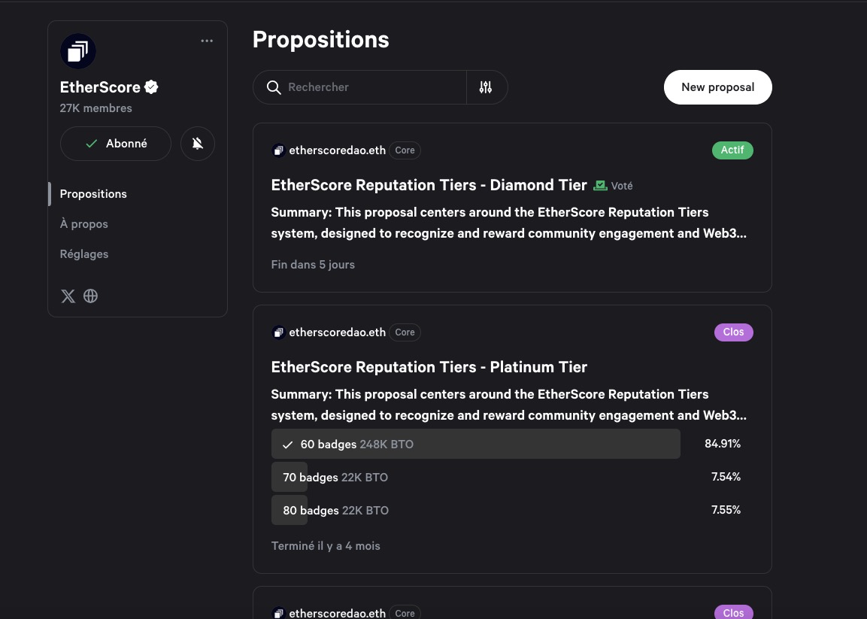Go to Réglages in the sidebar
Screen dimensions: 867x619
[84, 254]
